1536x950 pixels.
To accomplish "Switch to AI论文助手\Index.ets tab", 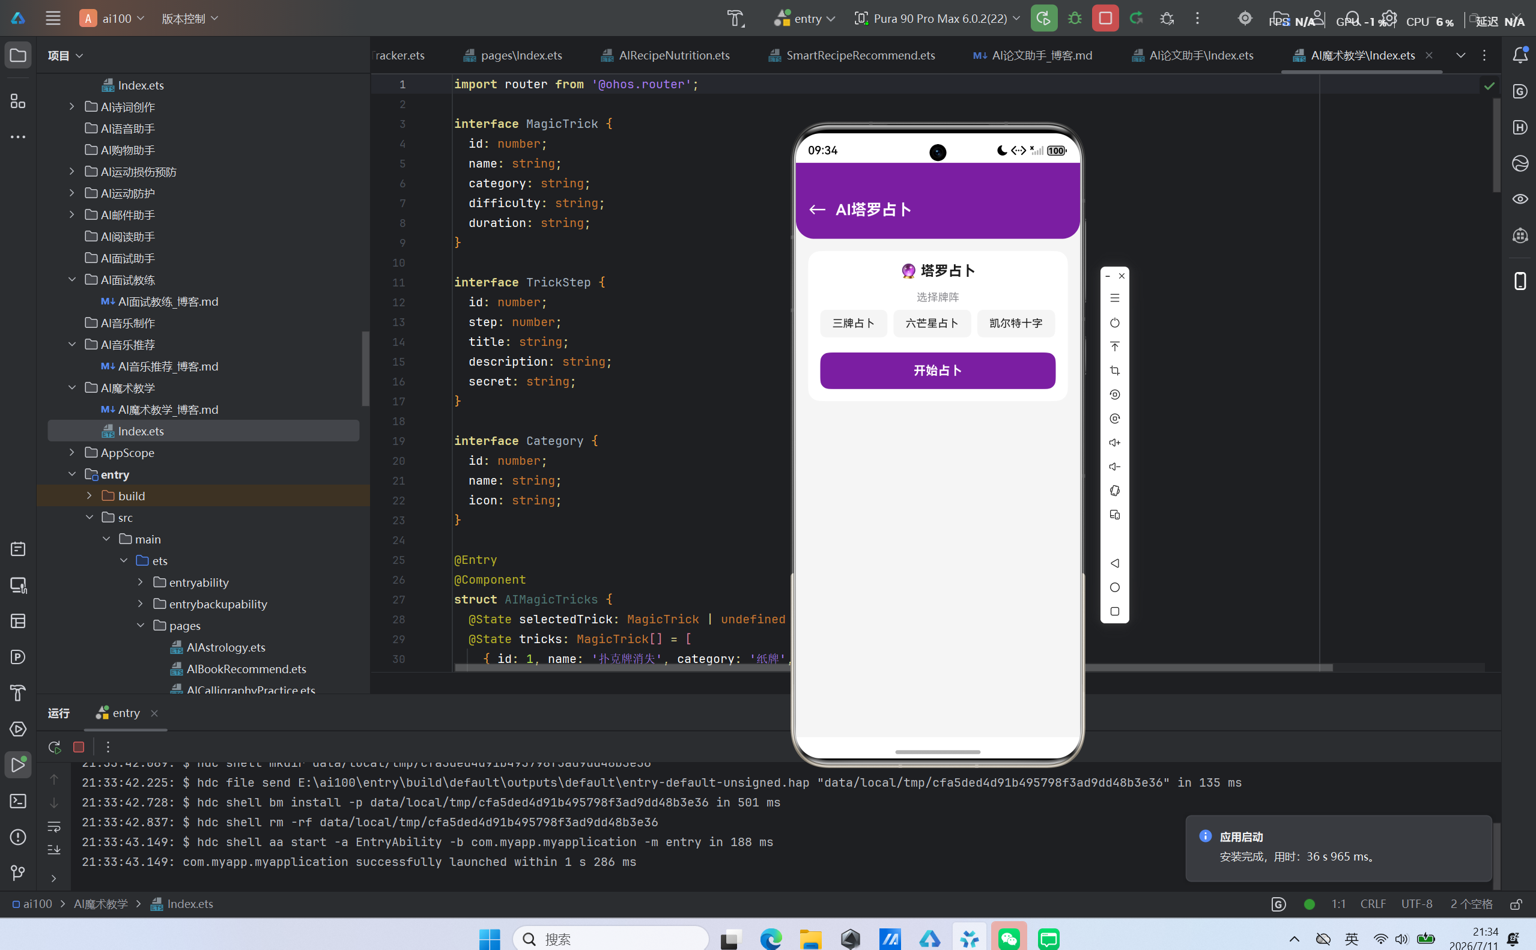I will (1192, 55).
